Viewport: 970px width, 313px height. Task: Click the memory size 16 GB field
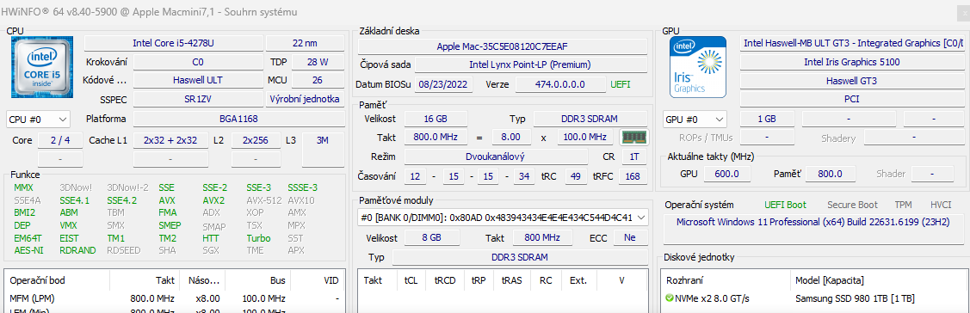coord(436,119)
